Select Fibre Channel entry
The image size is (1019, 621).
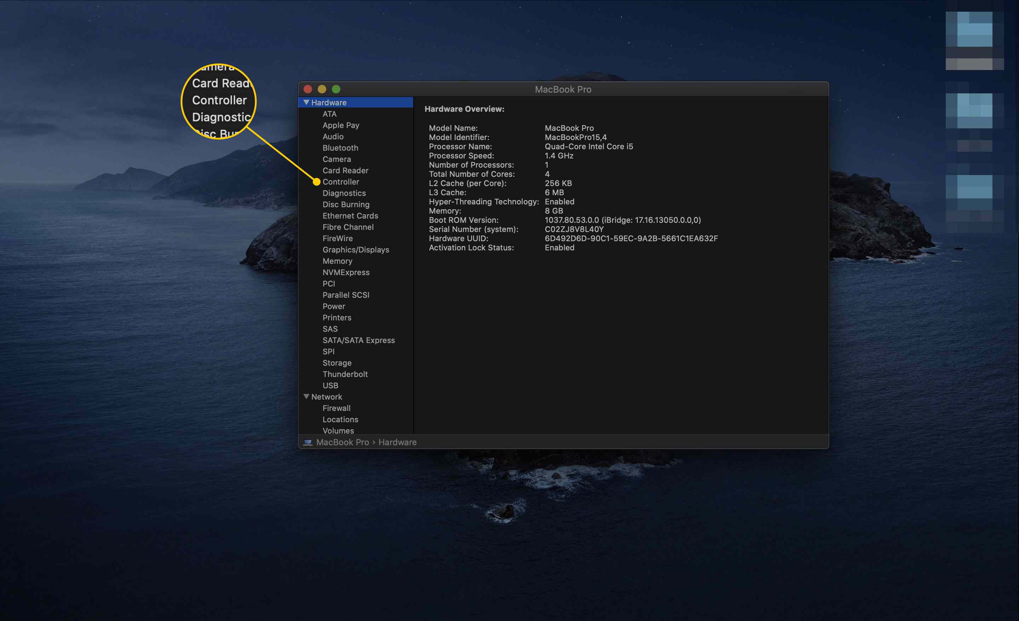click(x=348, y=227)
